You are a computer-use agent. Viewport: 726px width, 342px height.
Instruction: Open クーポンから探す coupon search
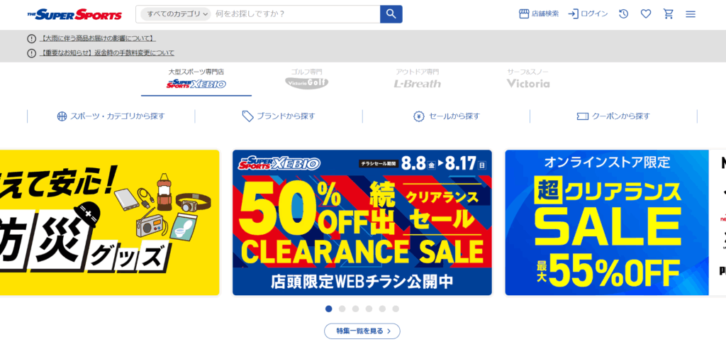[613, 116]
